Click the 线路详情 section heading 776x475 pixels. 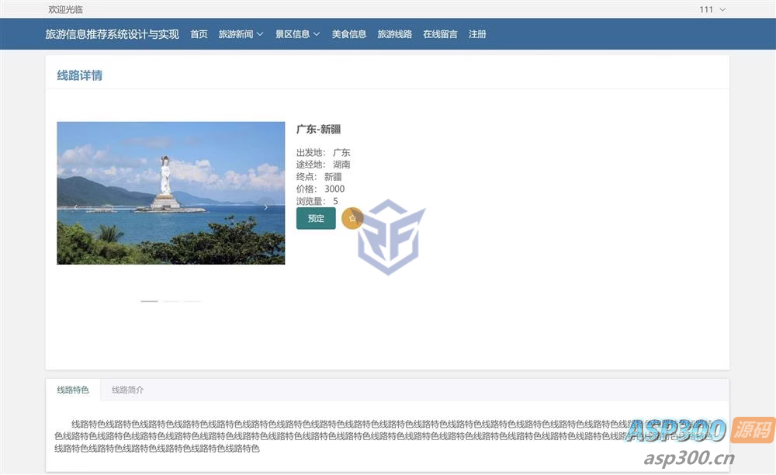(80, 75)
